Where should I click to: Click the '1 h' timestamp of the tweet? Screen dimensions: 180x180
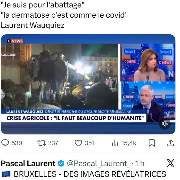pos(139,163)
